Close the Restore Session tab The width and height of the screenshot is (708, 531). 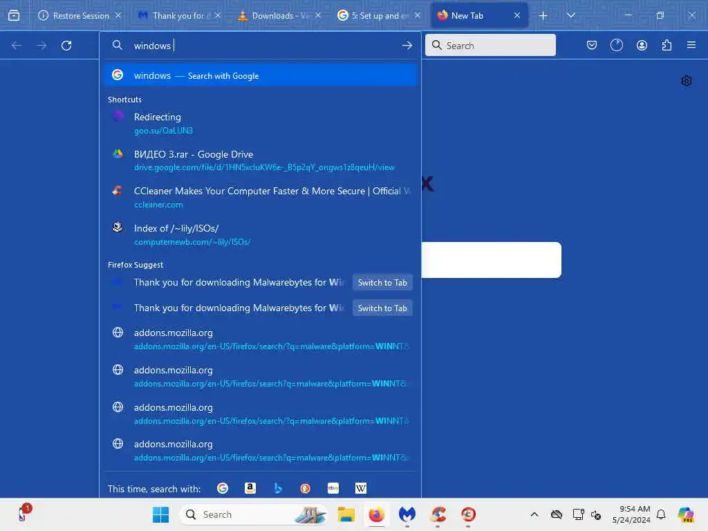(x=118, y=15)
